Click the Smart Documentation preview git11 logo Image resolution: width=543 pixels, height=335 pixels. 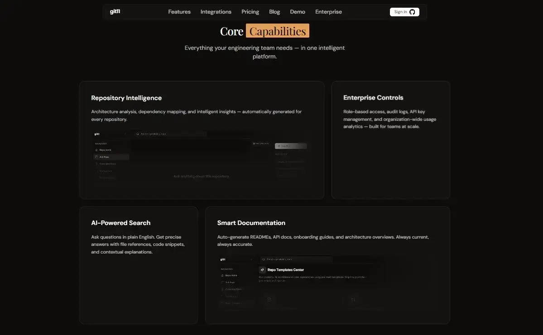click(223, 259)
